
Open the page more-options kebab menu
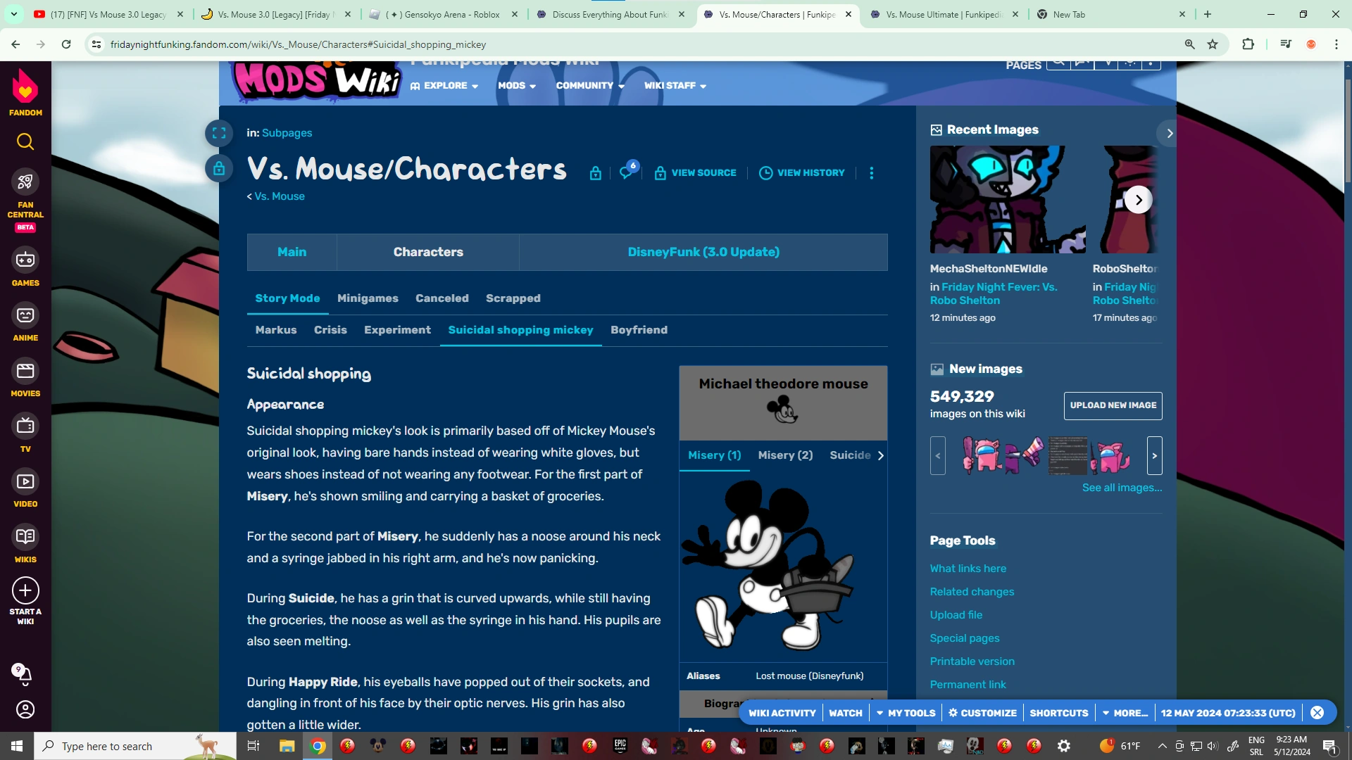(x=871, y=173)
